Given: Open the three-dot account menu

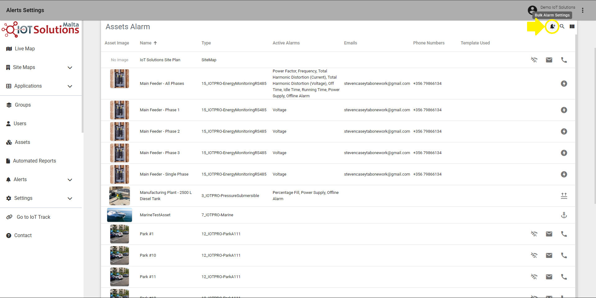Looking at the screenshot, I should coord(583,10).
